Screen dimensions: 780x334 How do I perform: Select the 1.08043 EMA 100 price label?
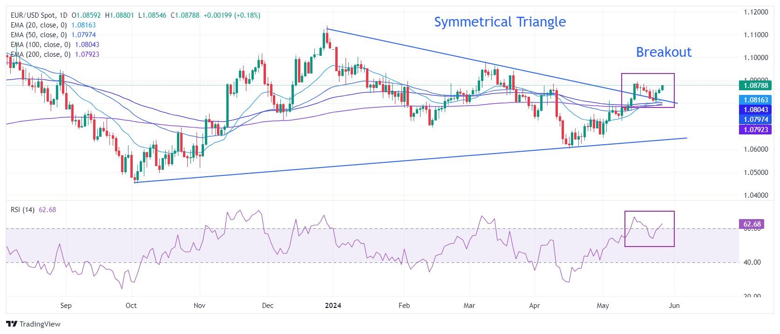pos(755,110)
